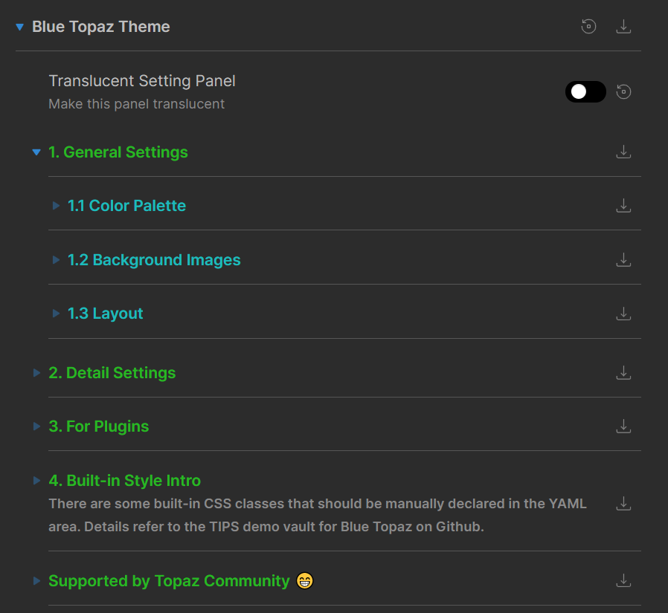The height and width of the screenshot is (613, 668).
Task: Enable the Translucent Setting Panel toggle
Action: tap(585, 91)
